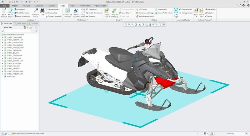Open Auxiliary Applications
Screen dimensions: 250x136
coord(145,16)
